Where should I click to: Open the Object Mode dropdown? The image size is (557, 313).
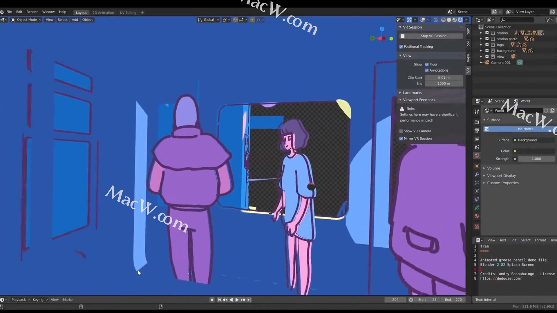click(26, 20)
